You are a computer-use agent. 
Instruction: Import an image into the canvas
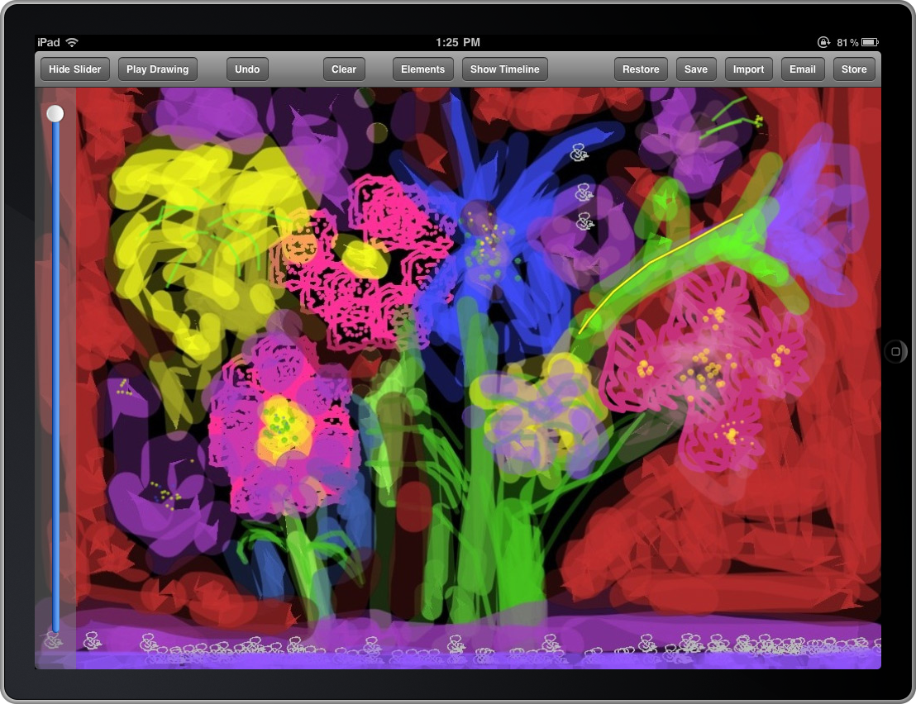(x=748, y=69)
